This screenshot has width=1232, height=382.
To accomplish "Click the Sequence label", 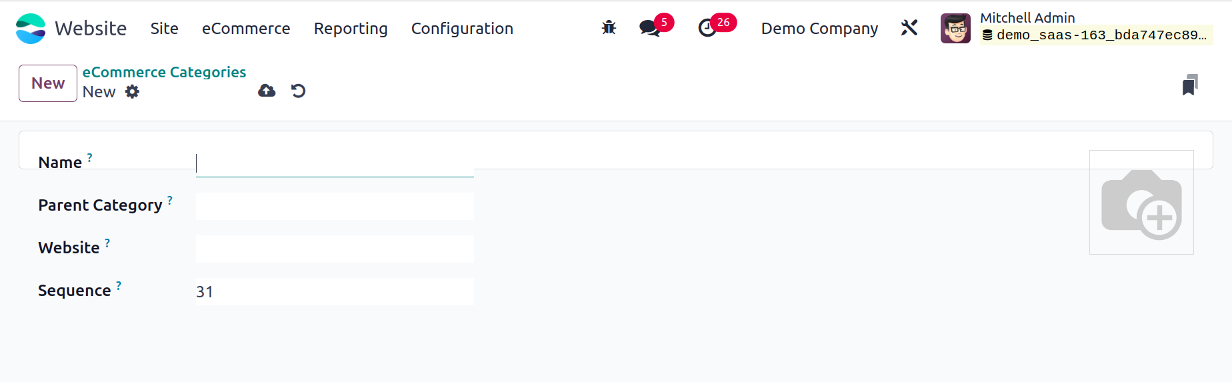I will 75,291.
